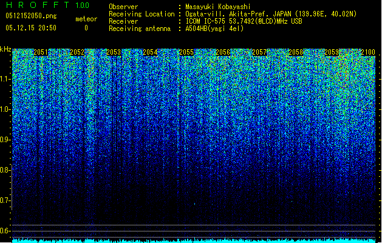382x243 pixels.
Task: Click the 2056 time marker
Action: click(x=223, y=52)
